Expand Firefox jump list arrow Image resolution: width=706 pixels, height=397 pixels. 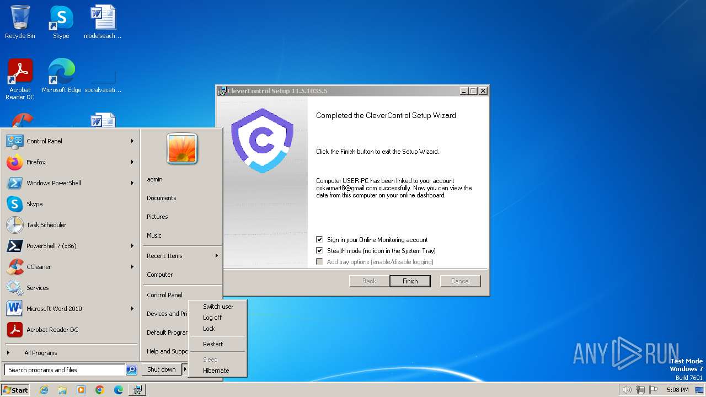[132, 162]
